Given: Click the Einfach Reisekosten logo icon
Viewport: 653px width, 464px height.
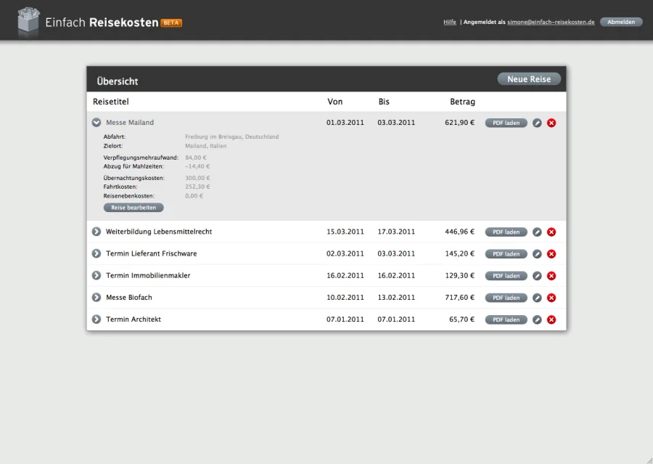Looking at the screenshot, I should [28, 21].
